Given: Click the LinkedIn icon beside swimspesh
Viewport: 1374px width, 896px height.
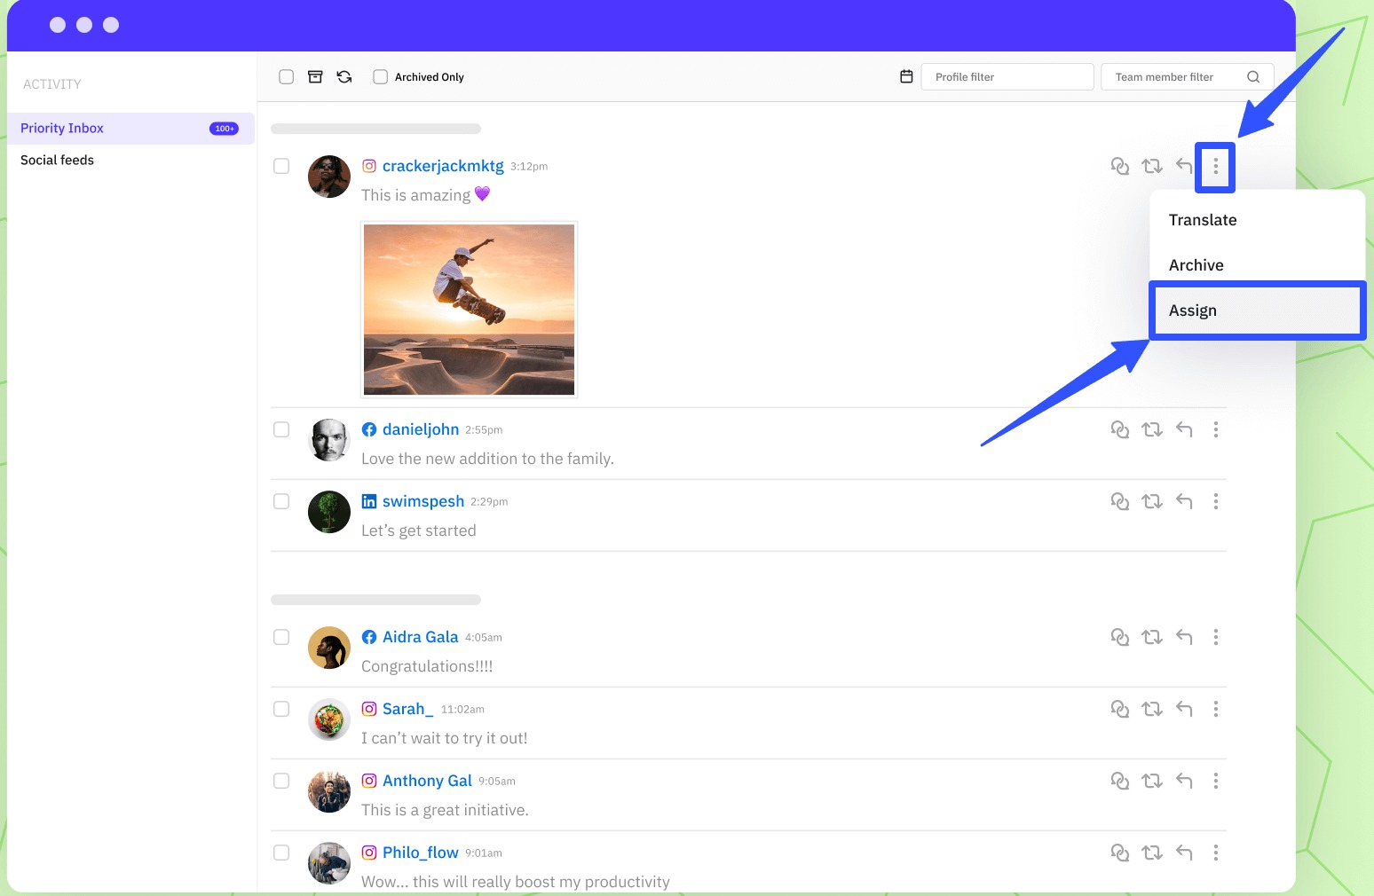Looking at the screenshot, I should [368, 501].
